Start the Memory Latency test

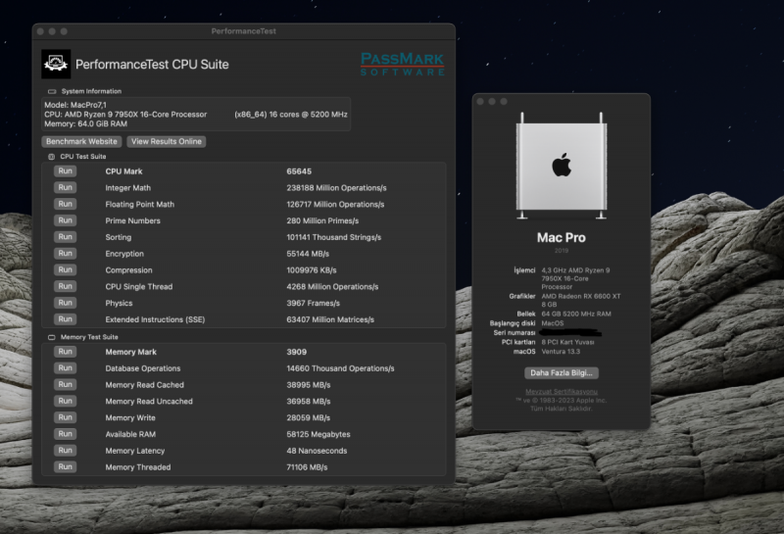pyautogui.click(x=65, y=451)
